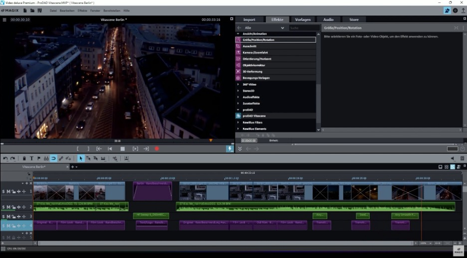Mute track 2 with its M button
Viewport: 467px width, 258px height.
coord(8,207)
